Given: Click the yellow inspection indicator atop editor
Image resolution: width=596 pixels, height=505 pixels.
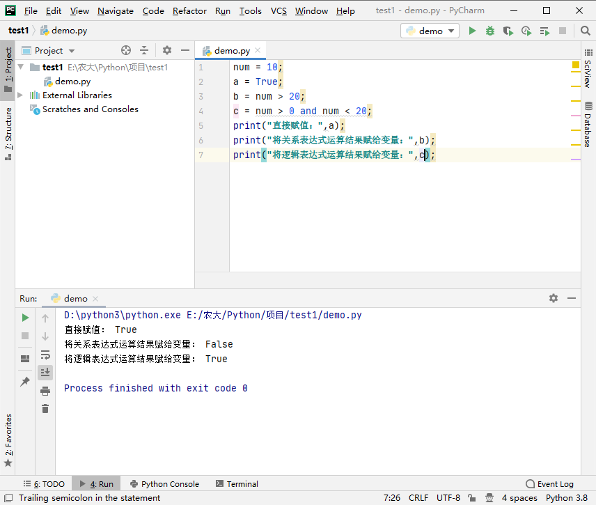Looking at the screenshot, I should click(576, 65).
